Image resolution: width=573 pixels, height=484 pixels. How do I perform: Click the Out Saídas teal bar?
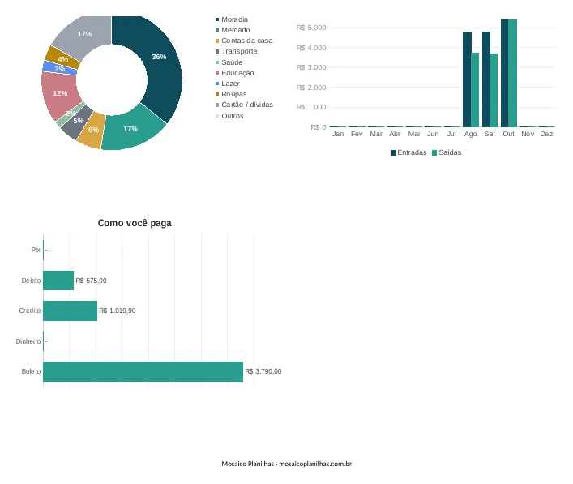click(x=512, y=73)
